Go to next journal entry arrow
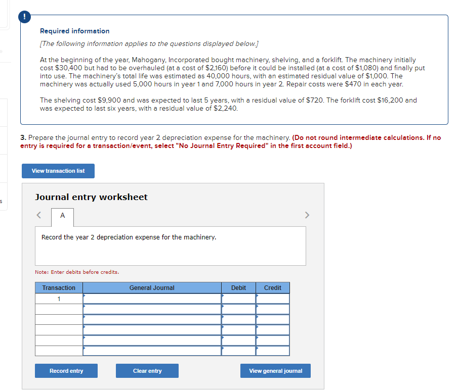460x392 pixels. [x=307, y=215]
